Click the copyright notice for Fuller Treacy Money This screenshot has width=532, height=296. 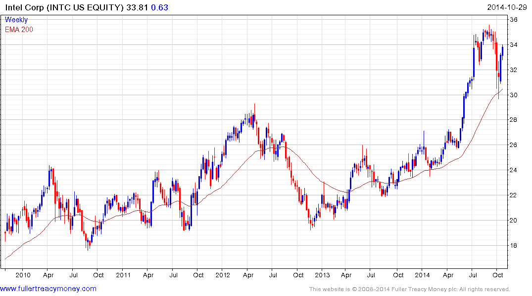(x=410, y=289)
